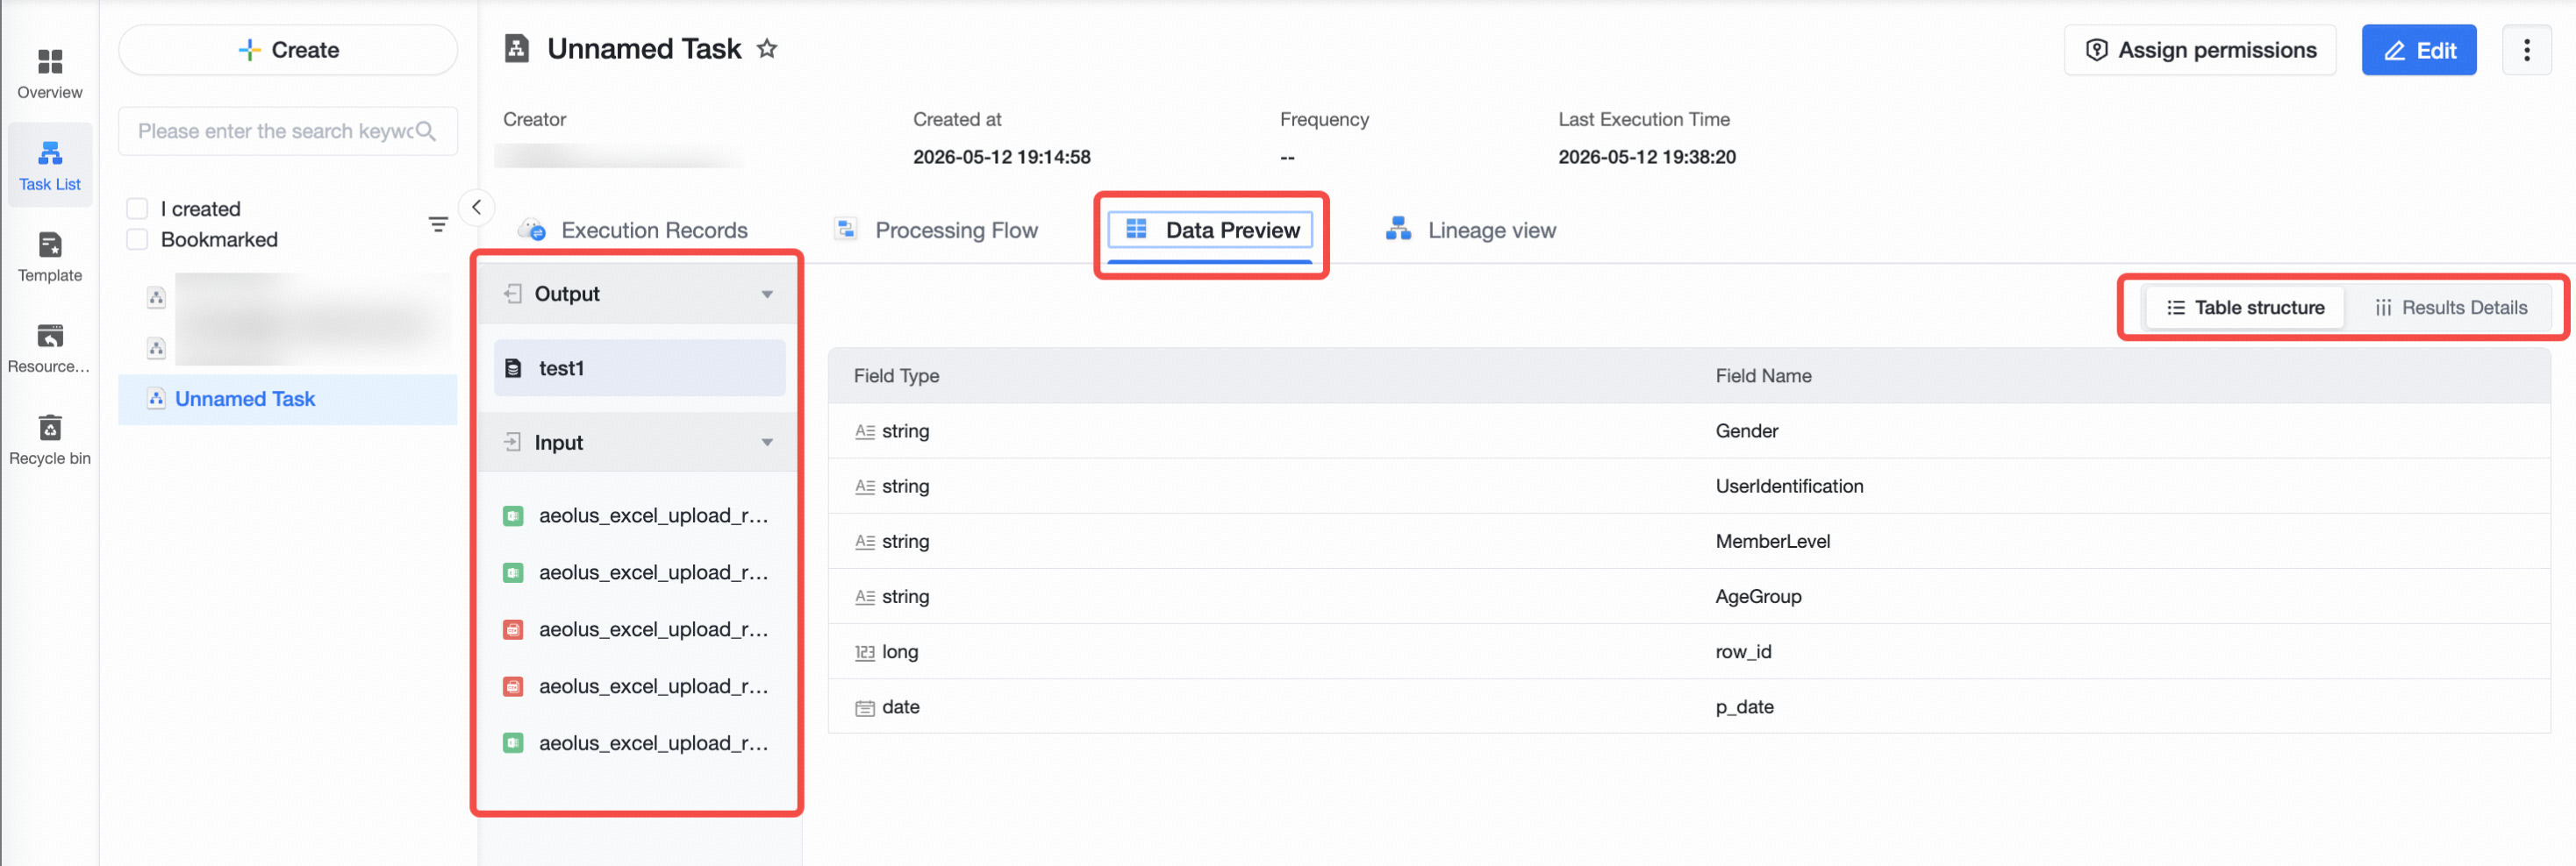Bookmark task with the star icon
Image resolution: width=2576 pixels, height=866 pixels.
pos(767,48)
